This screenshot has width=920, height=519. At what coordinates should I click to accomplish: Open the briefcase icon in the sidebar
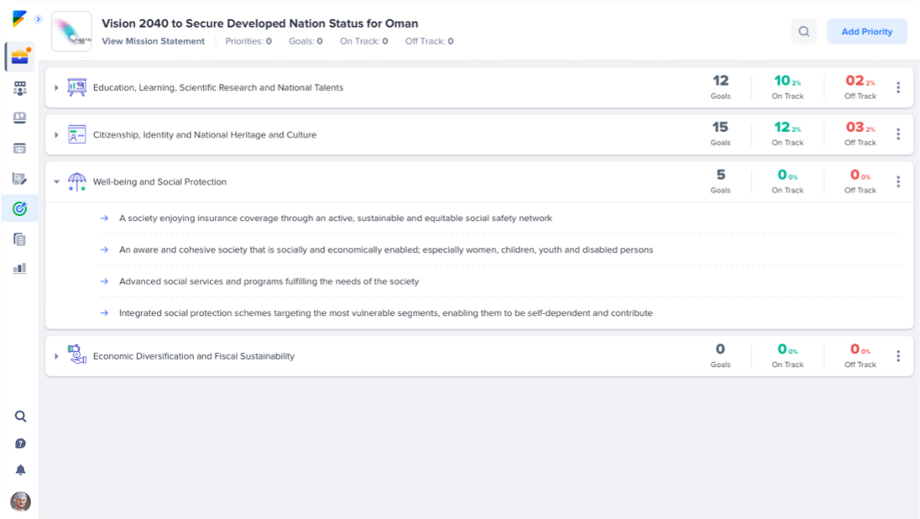[x=19, y=57]
